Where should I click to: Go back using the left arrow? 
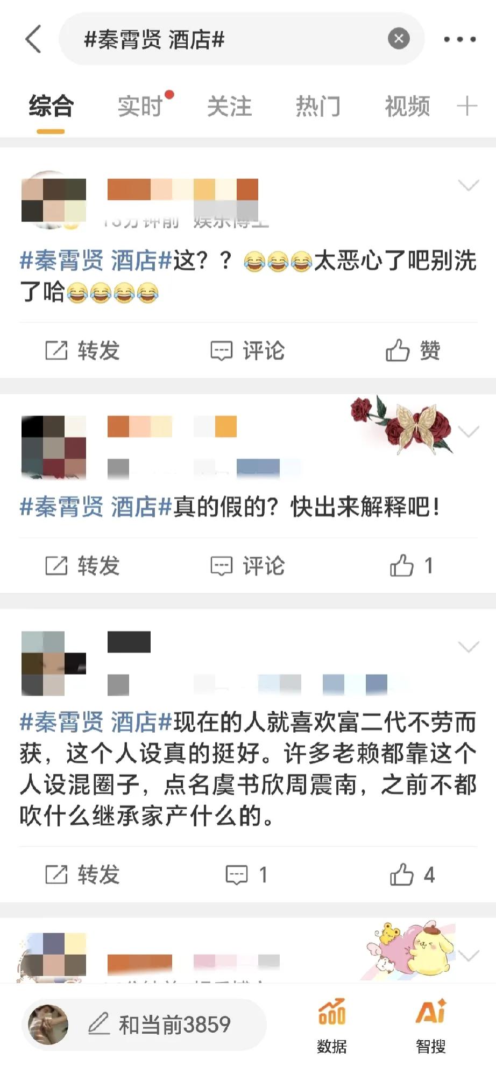[x=33, y=39]
